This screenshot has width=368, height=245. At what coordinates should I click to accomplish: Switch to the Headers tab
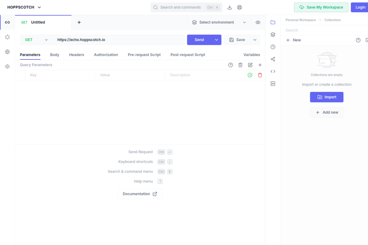pos(76,55)
